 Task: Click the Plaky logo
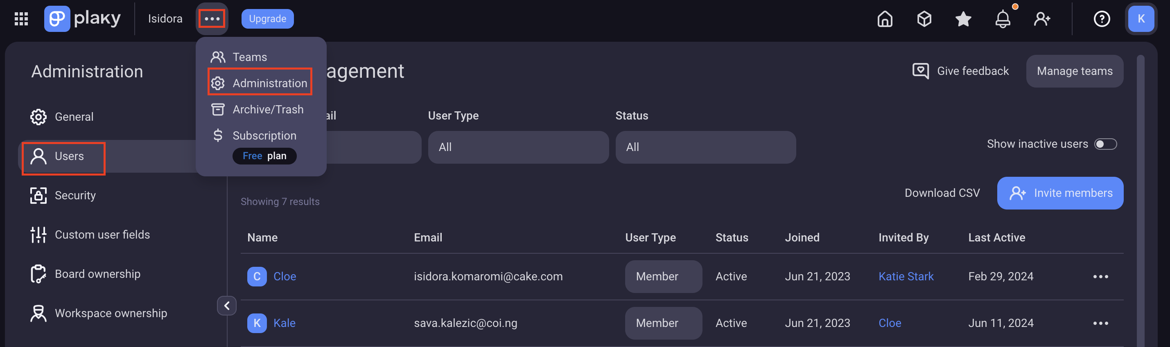82,19
